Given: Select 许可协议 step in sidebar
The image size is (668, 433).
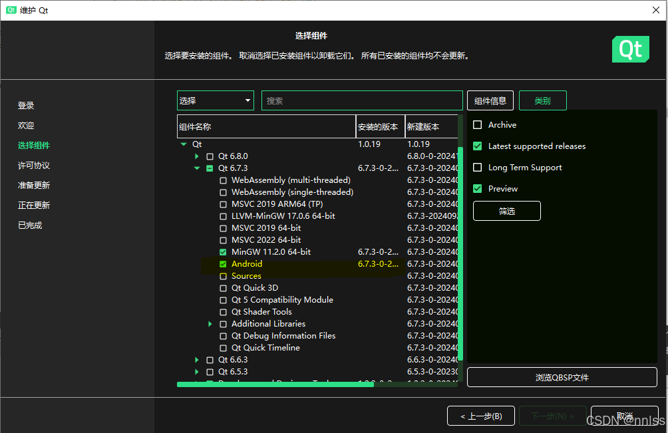Looking at the screenshot, I should pyautogui.click(x=34, y=165).
